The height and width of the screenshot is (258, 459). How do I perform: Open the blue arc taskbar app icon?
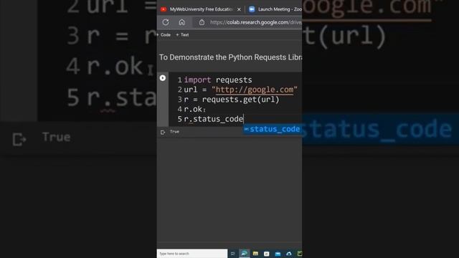(x=288, y=254)
